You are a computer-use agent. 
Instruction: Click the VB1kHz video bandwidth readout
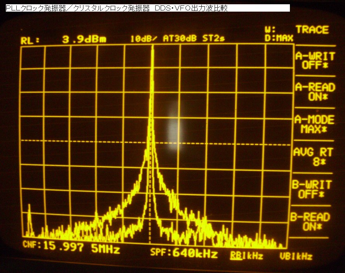coord(296,256)
